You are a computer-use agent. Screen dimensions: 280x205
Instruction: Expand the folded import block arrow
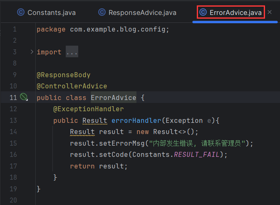(32, 52)
